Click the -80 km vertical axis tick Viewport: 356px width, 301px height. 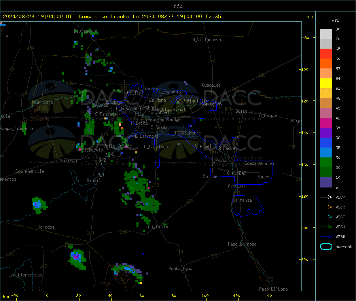click(305, 38)
